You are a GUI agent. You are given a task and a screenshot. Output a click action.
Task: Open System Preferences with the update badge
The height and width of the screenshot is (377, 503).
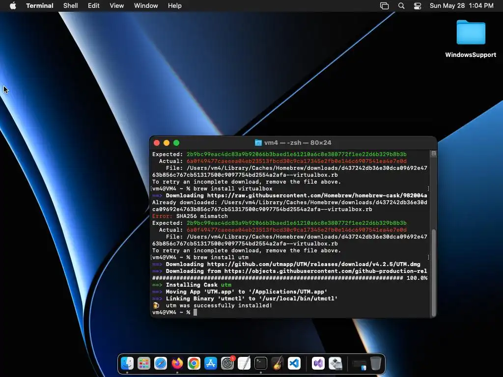click(x=227, y=363)
